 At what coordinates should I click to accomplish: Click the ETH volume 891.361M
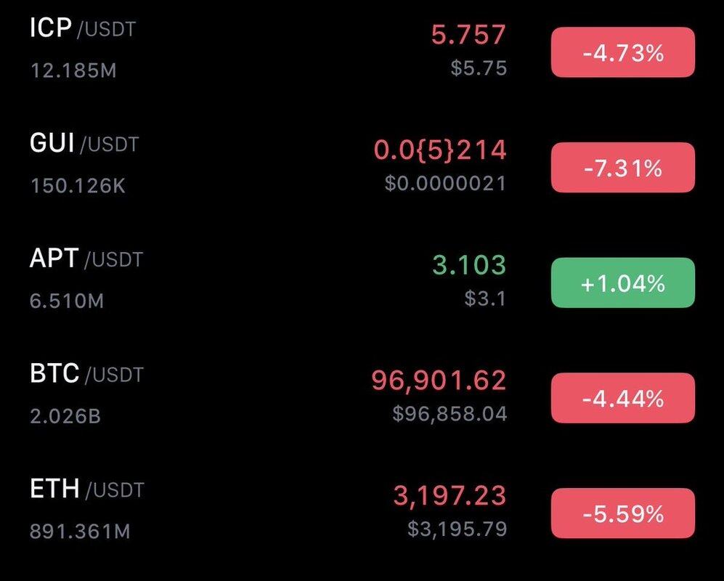(80, 532)
